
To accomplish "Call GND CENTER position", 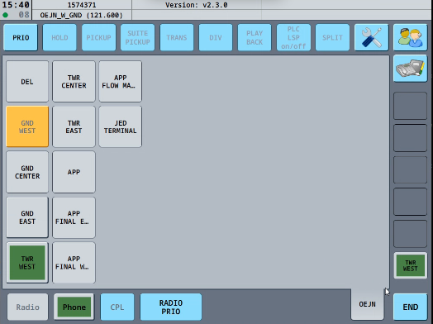I will tap(27, 172).
